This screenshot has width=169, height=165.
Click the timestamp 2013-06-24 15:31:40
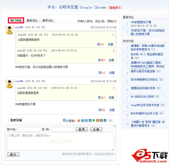[x=103, y=27]
